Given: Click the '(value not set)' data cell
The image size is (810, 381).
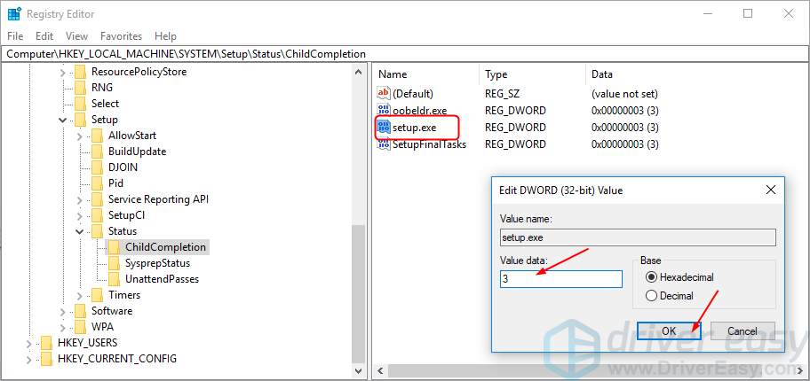Looking at the screenshot, I should click(x=624, y=94).
